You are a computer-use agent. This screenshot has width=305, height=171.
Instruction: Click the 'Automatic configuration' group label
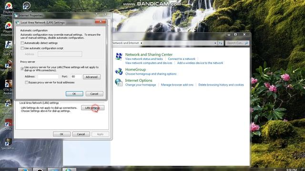pos(34,30)
